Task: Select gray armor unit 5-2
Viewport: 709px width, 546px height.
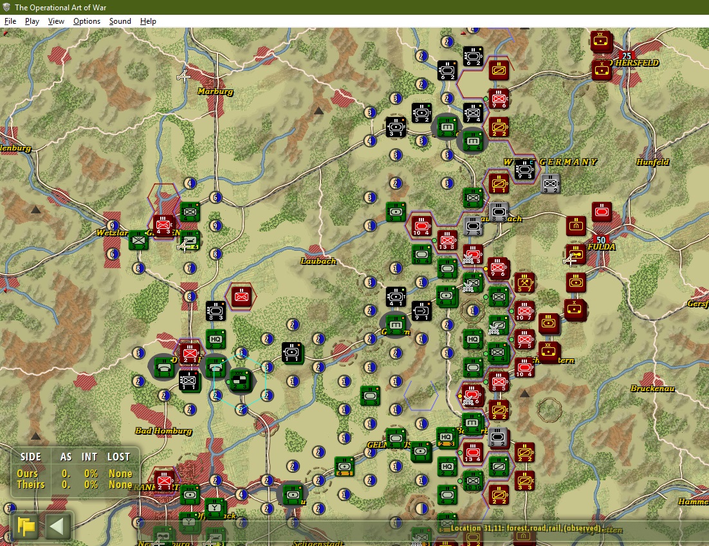Action: click(x=499, y=437)
